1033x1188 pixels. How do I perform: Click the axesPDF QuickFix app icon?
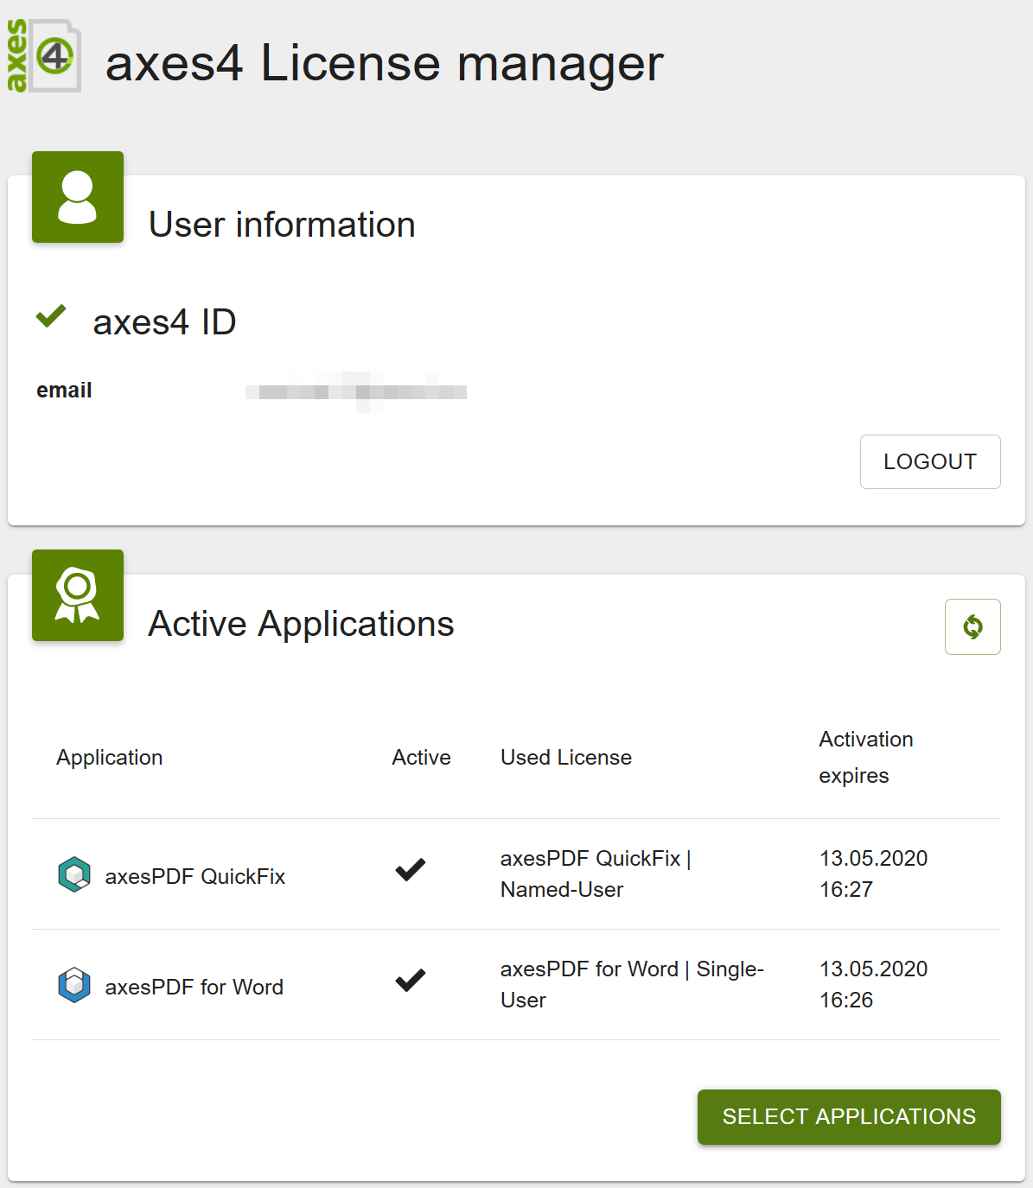tap(74, 874)
